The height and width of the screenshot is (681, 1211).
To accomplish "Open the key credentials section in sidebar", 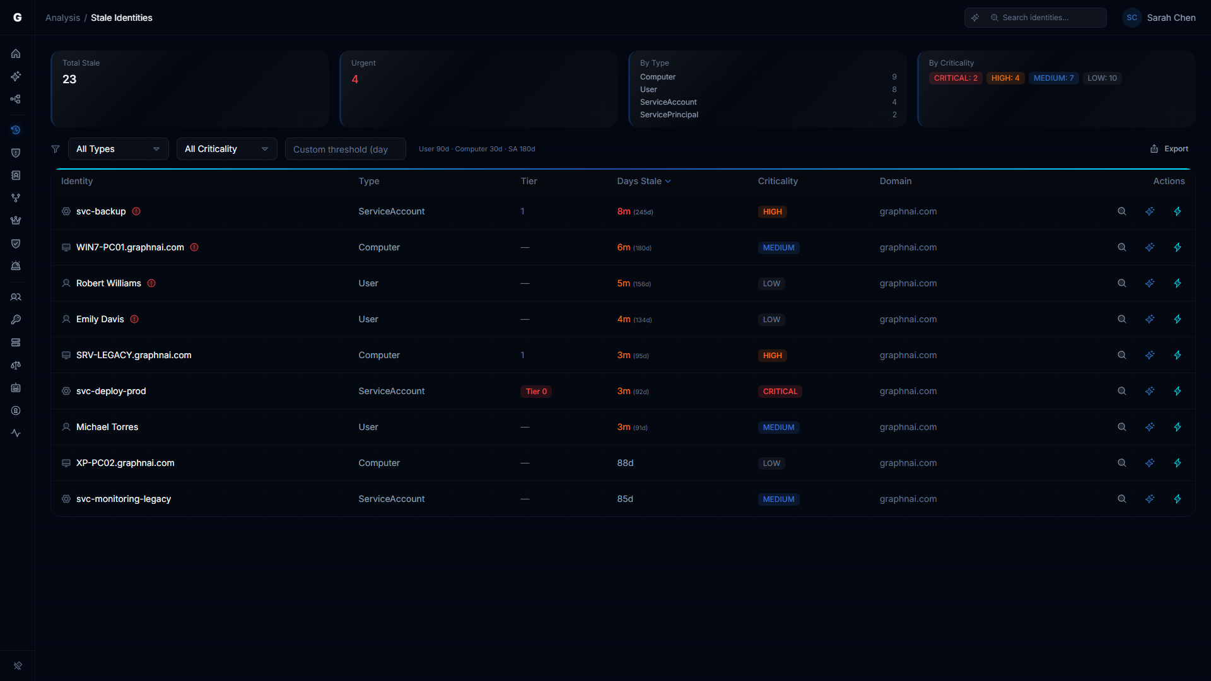I will point(16,320).
